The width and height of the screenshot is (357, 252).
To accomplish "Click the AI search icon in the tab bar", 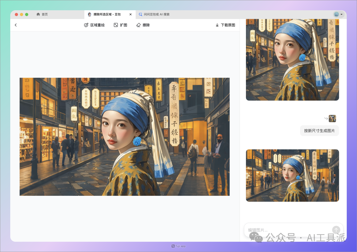I will [140, 15].
